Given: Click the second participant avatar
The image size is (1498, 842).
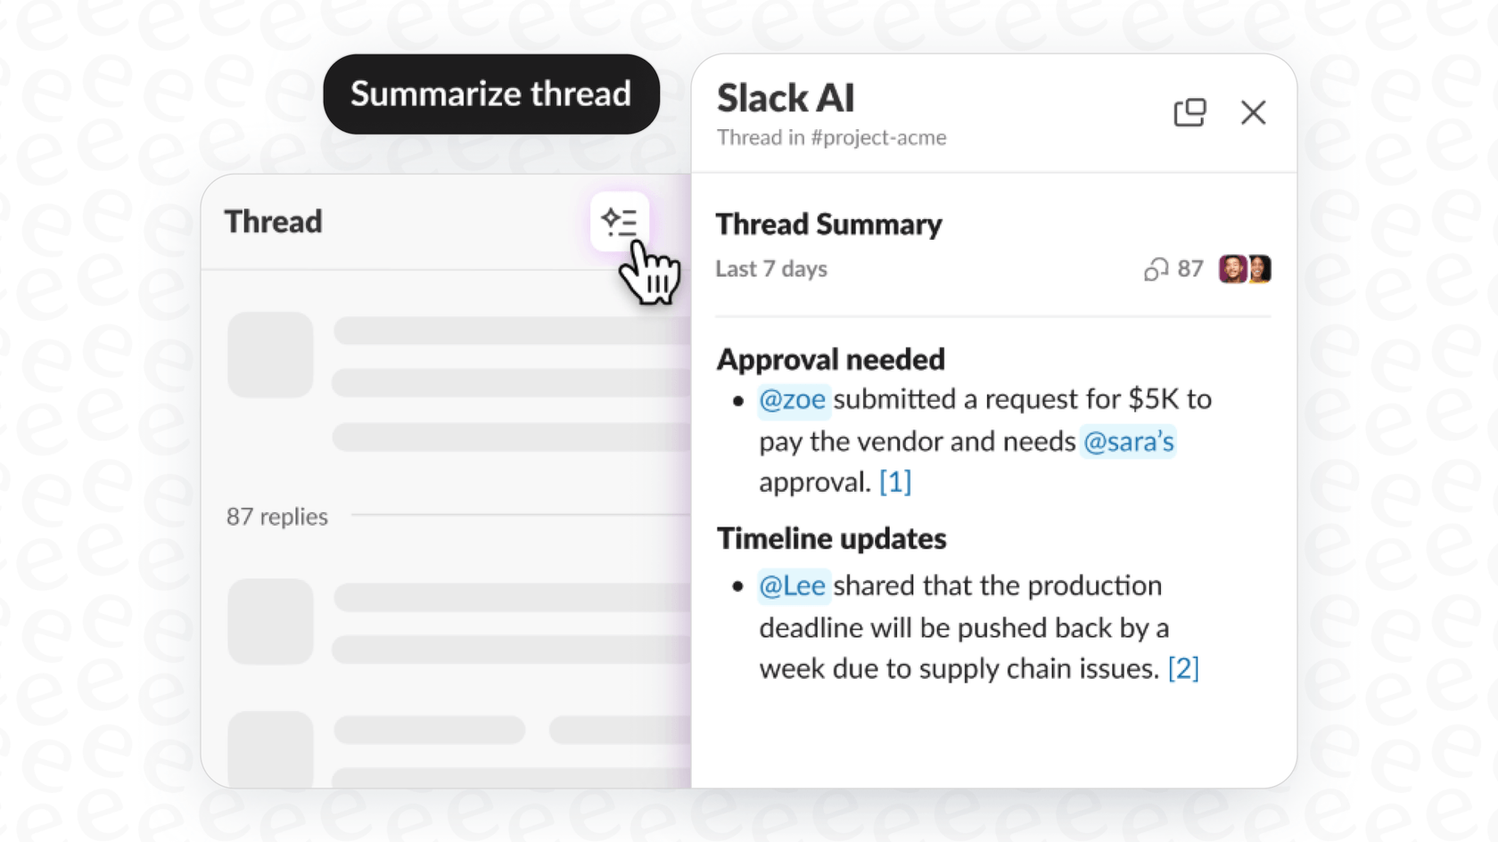Looking at the screenshot, I should 1257,269.
